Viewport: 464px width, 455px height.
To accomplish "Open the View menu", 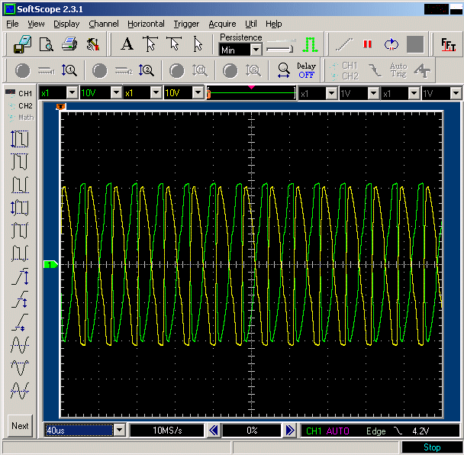I will [x=36, y=24].
